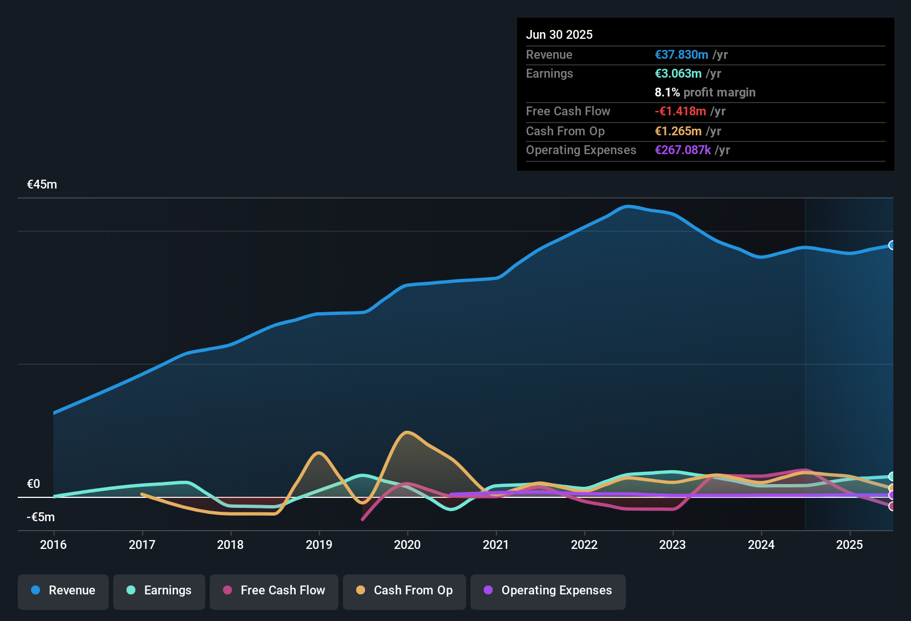The width and height of the screenshot is (911, 621).
Task: Click the Earnings endpoint marker on the chart
Action: (892, 476)
